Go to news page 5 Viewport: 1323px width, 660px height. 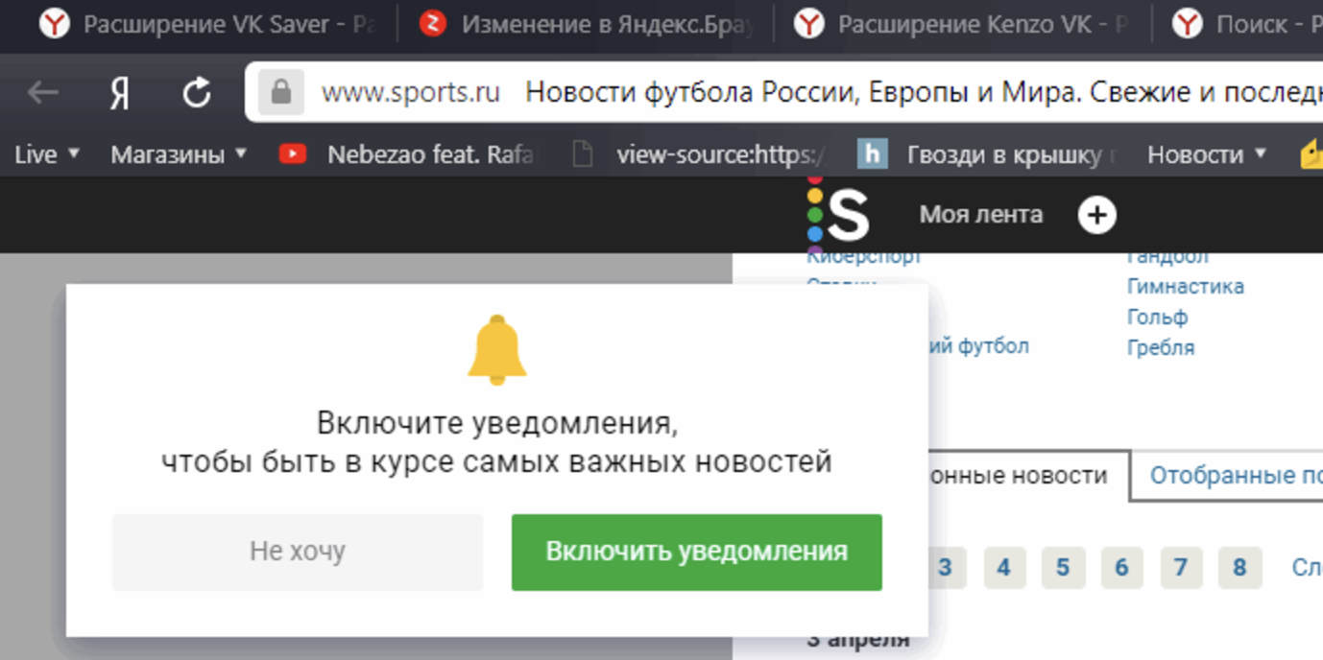pos(1062,568)
